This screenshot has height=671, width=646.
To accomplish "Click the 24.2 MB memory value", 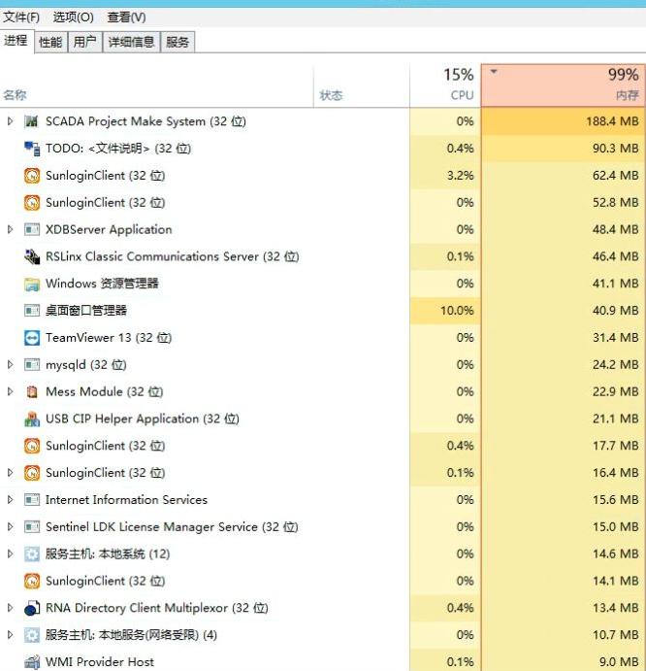I will coord(615,364).
